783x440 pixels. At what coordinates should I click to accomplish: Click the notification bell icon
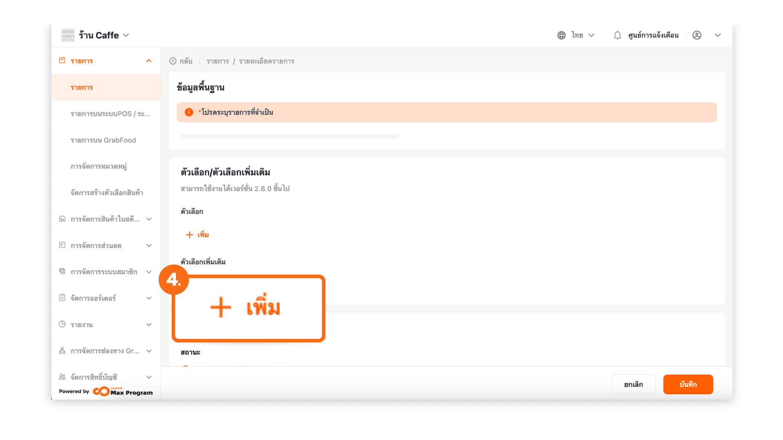pos(617,35)
